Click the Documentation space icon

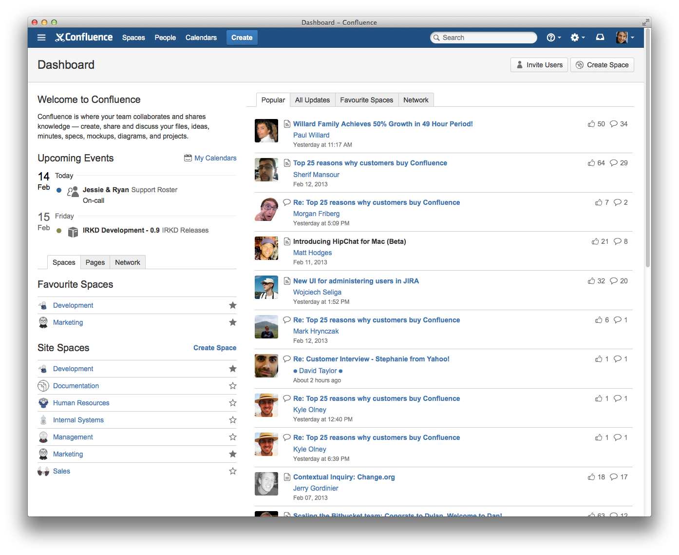pyautogui.click(x=43, y=386)
